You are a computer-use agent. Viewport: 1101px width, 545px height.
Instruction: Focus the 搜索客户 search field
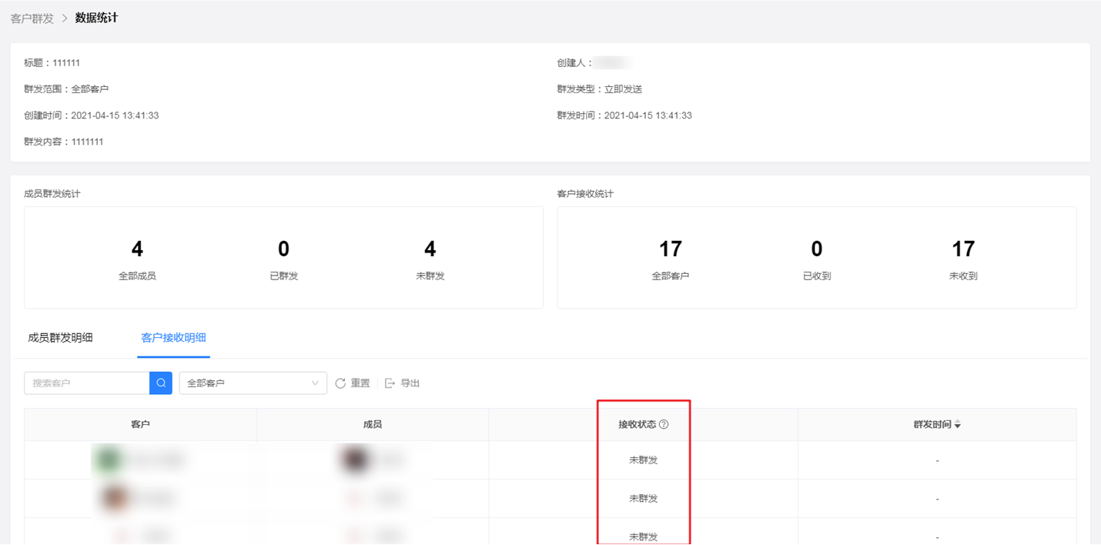coord(87,383)
